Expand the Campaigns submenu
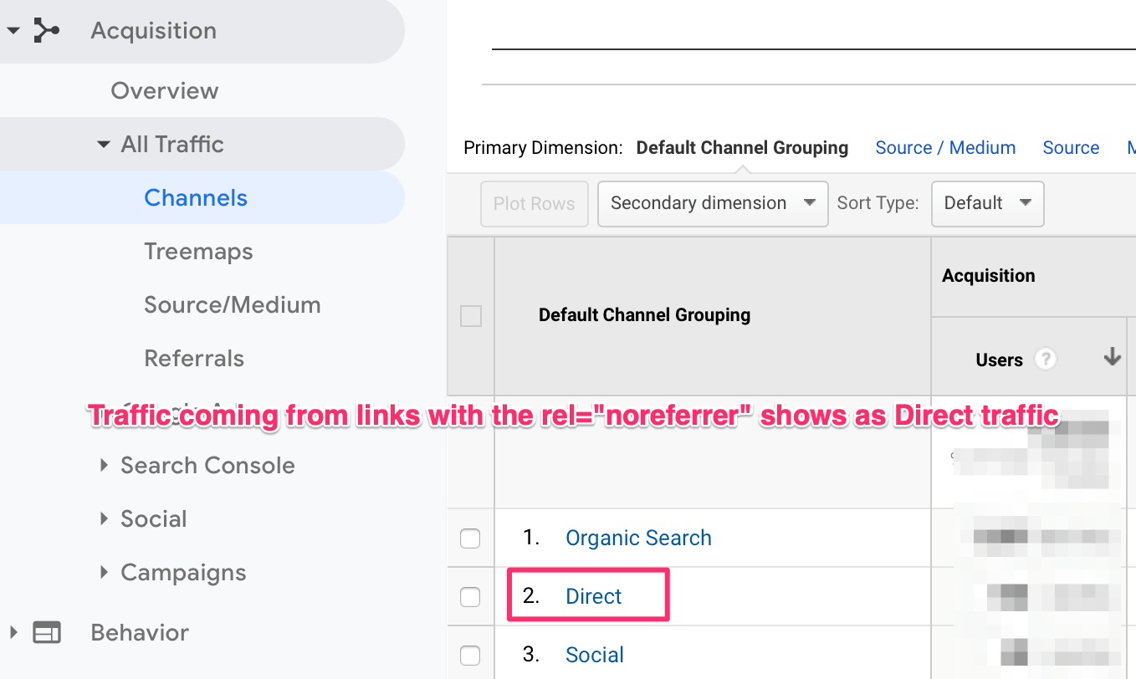 pyautogui.click(x=104, y=573)
